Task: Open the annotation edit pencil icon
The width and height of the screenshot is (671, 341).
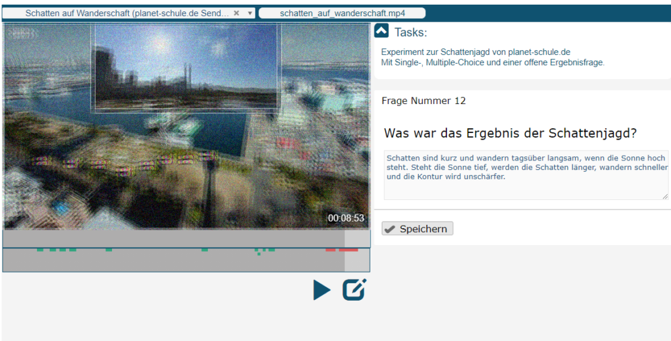Action: (x=354, y=289)
